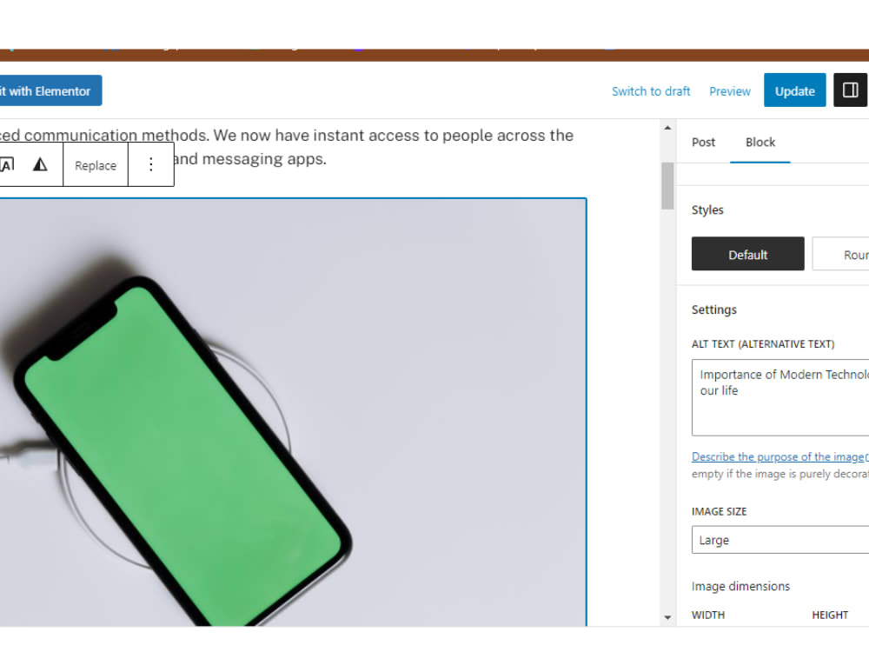This screenshot has width=869, height=652.
Task: Click Replace in the image block toolbar
Action: pyautogui.click(x=96, y=164)
